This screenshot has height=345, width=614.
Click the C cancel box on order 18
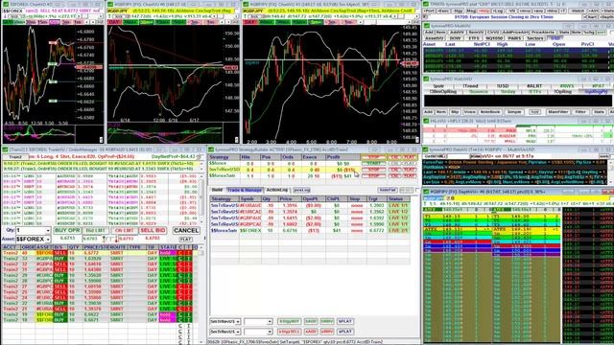coord(180,320)
